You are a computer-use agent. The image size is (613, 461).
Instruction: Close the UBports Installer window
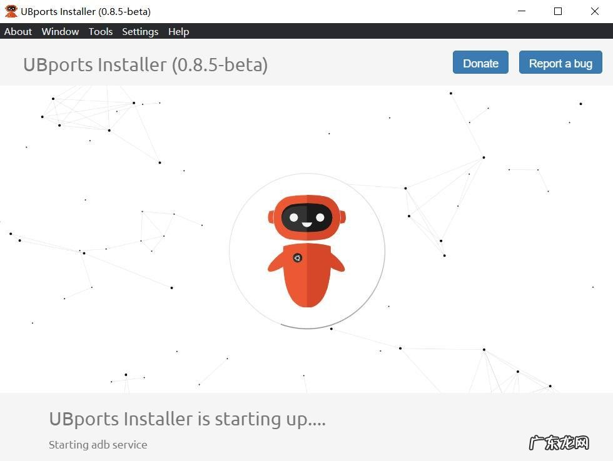595,11
